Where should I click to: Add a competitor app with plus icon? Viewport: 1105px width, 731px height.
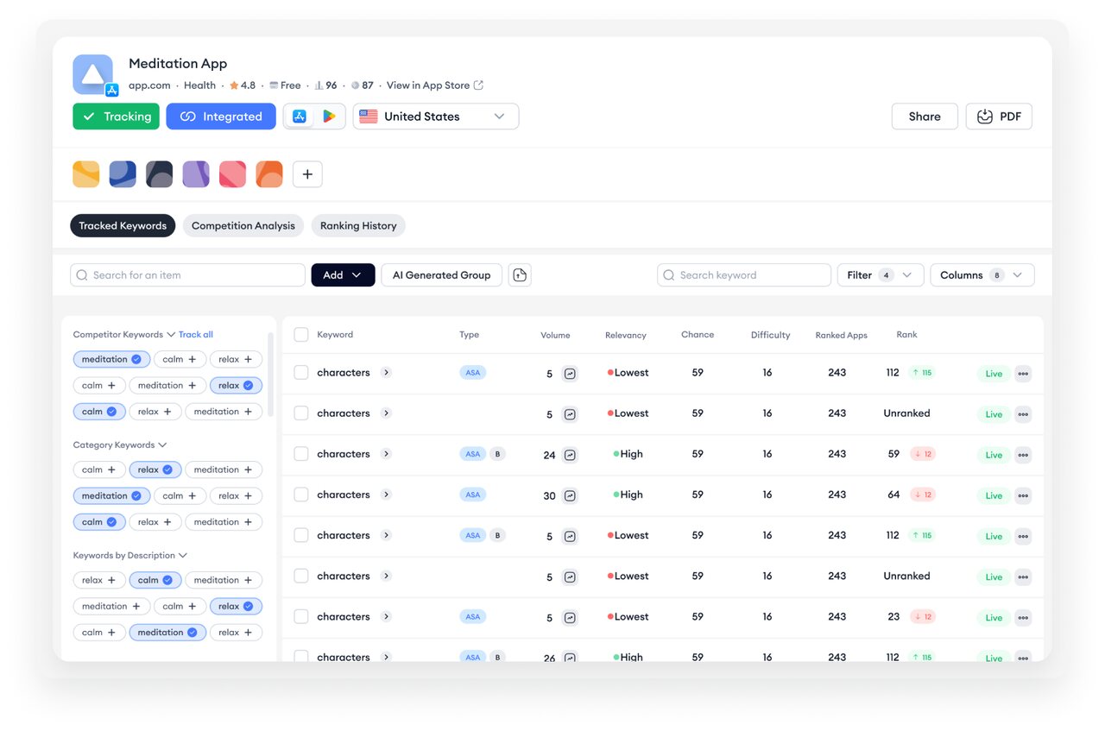click(x=307, y=174)
